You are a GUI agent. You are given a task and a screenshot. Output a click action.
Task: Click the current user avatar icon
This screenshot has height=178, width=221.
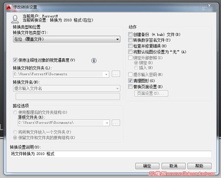point(15,19)
